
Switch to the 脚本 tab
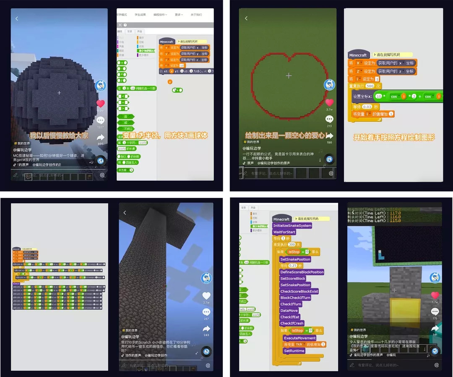[x=120, y=31]
